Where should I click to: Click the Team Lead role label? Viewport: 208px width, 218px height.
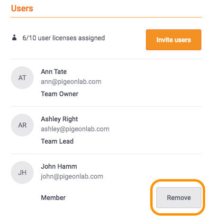click(x=57, y=141)
